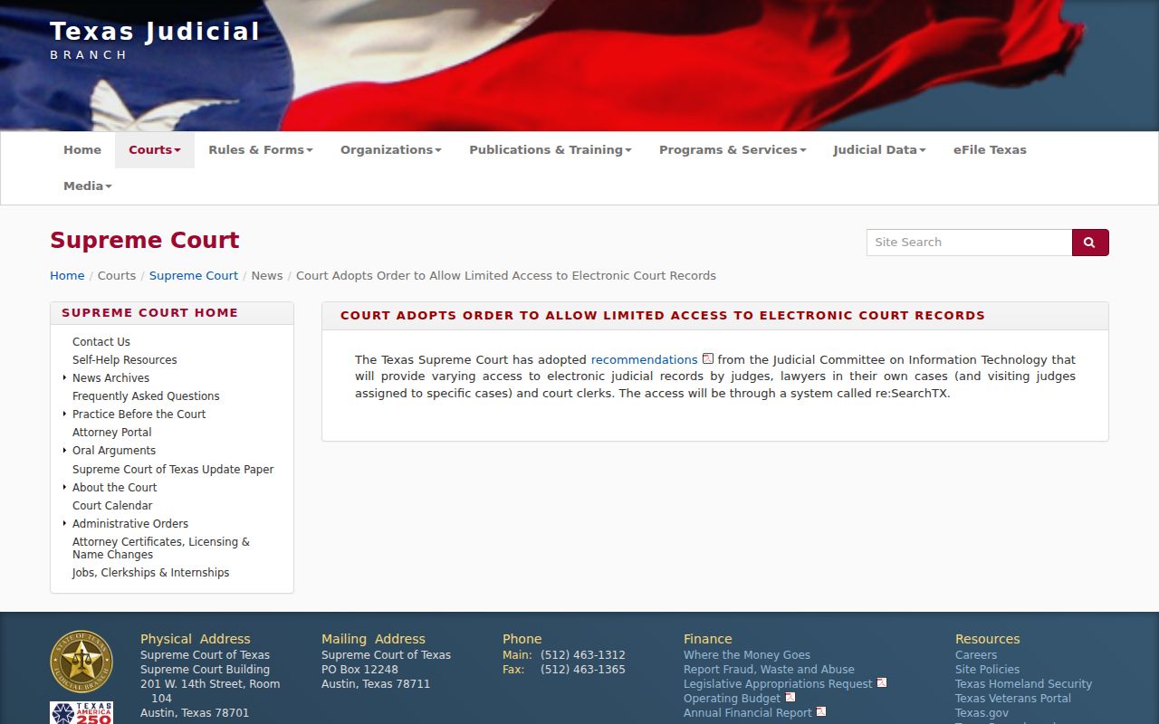
Task: Click PDF icon next to Legislative Appropriations Request
Action: point(882,683)
